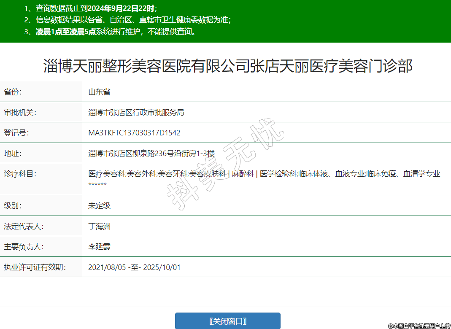Select the 2021/08/05 -至- 2025/10/01 validity dates
The width and height of the screenshot is (451, 329).
(x=134, y=267)
